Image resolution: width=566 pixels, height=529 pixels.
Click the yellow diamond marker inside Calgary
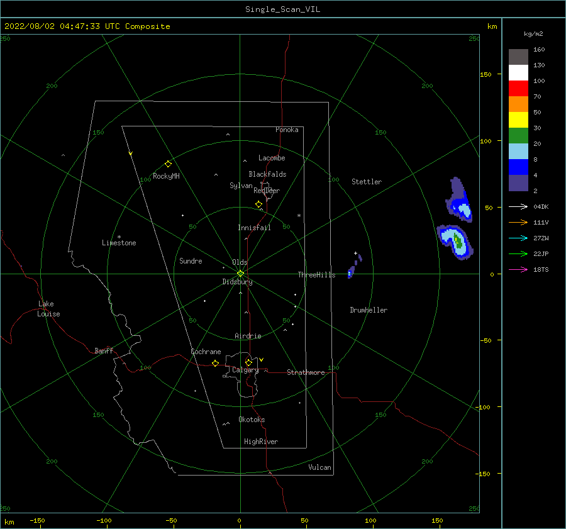248,362
